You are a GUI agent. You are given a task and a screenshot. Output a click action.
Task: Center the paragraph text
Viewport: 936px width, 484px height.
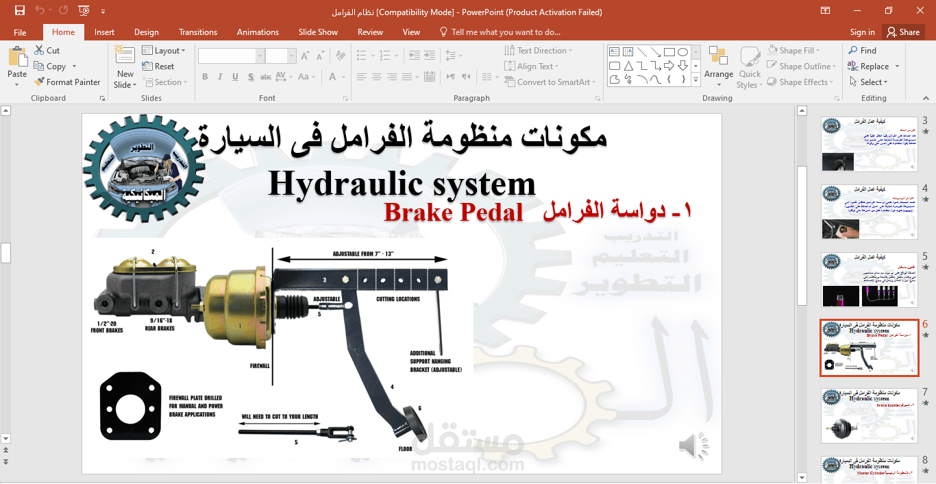pyautogui.click(x=378, y=77)
